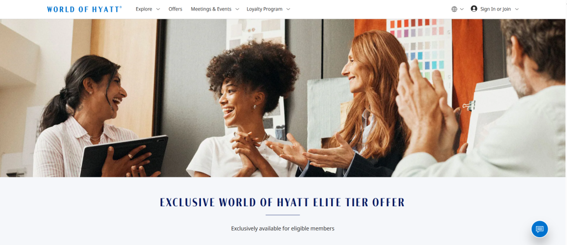
Task: Click the hero banner photo
Action: 283,98
